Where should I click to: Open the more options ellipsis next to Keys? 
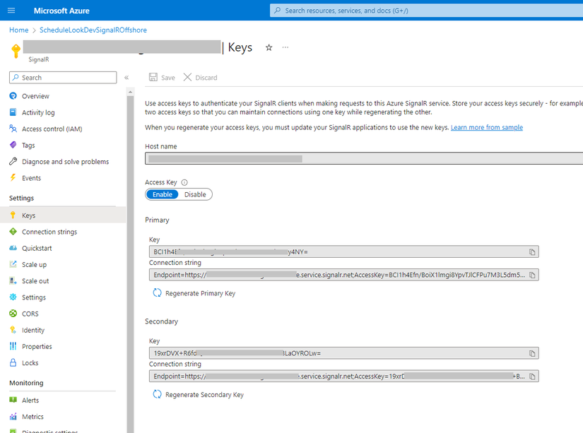click(x=285, y=47)
